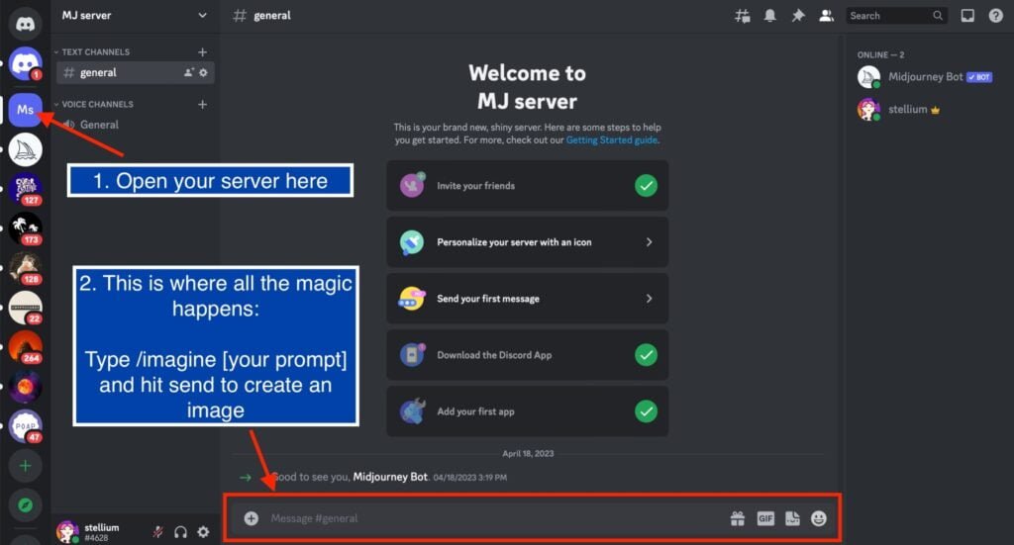Image resolution: width=1014 pixels, height=545 pixels.
Task: Click the April 18, 2023 date divider text
Action: tap(528, 453)
